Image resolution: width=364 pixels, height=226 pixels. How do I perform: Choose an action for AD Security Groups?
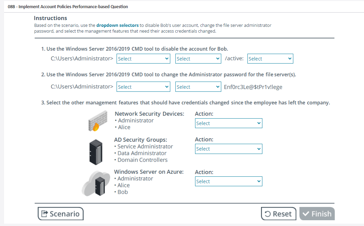tap(228, 149)
